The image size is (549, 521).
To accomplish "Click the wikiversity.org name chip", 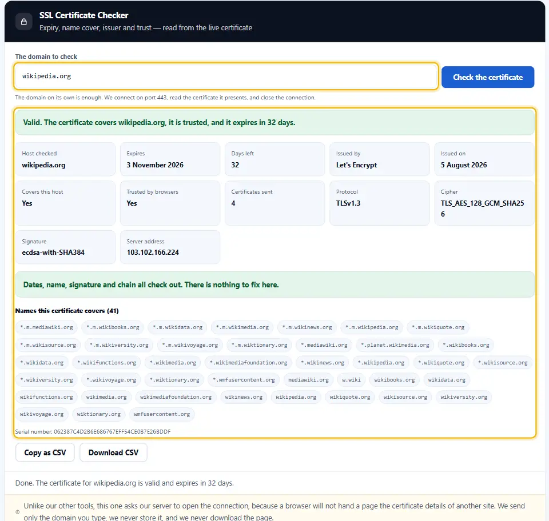I will click(464, 397).
